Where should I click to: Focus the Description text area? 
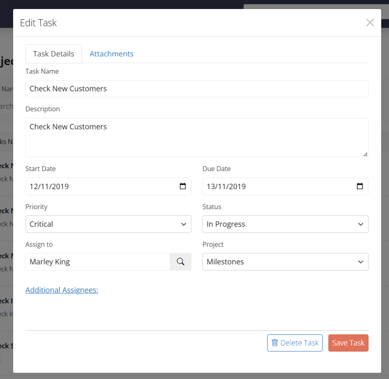(x=197, y=137)
